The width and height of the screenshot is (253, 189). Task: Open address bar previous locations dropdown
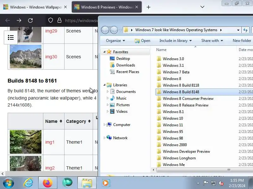point(238,30)
